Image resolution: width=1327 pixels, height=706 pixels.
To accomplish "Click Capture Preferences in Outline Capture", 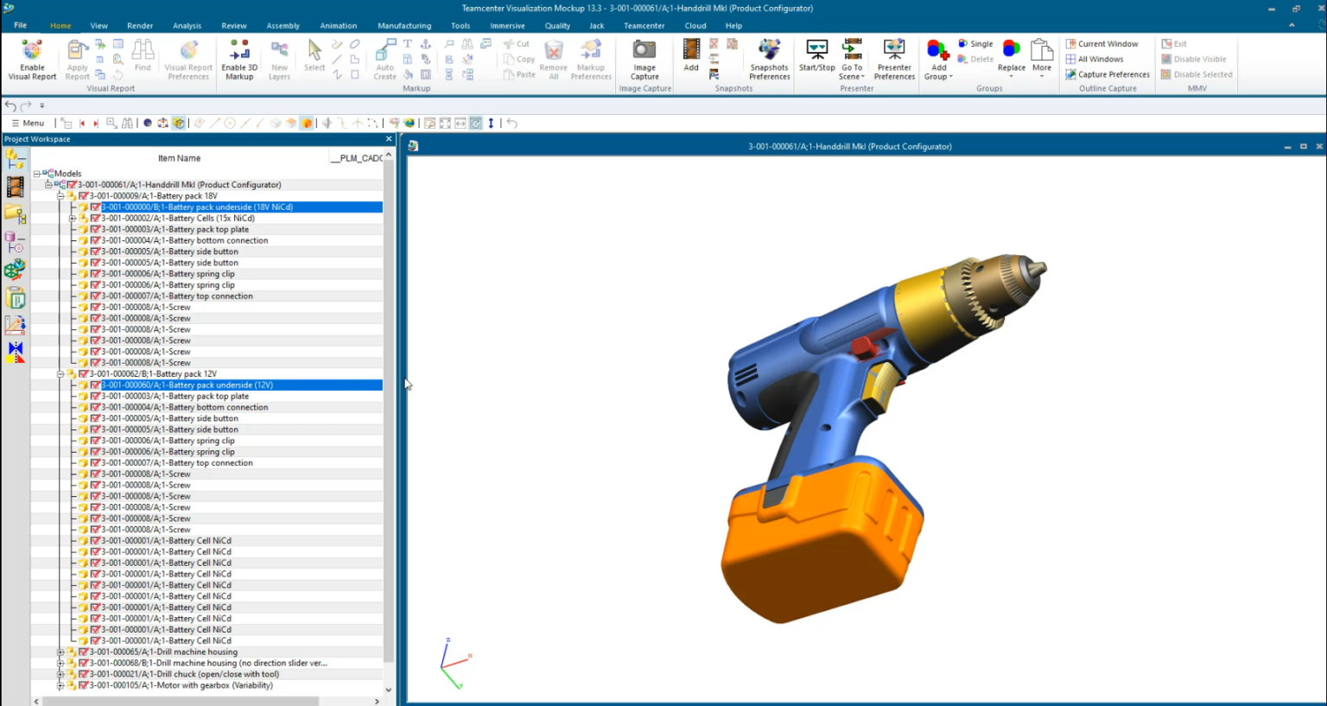I will pos(1108,74).
